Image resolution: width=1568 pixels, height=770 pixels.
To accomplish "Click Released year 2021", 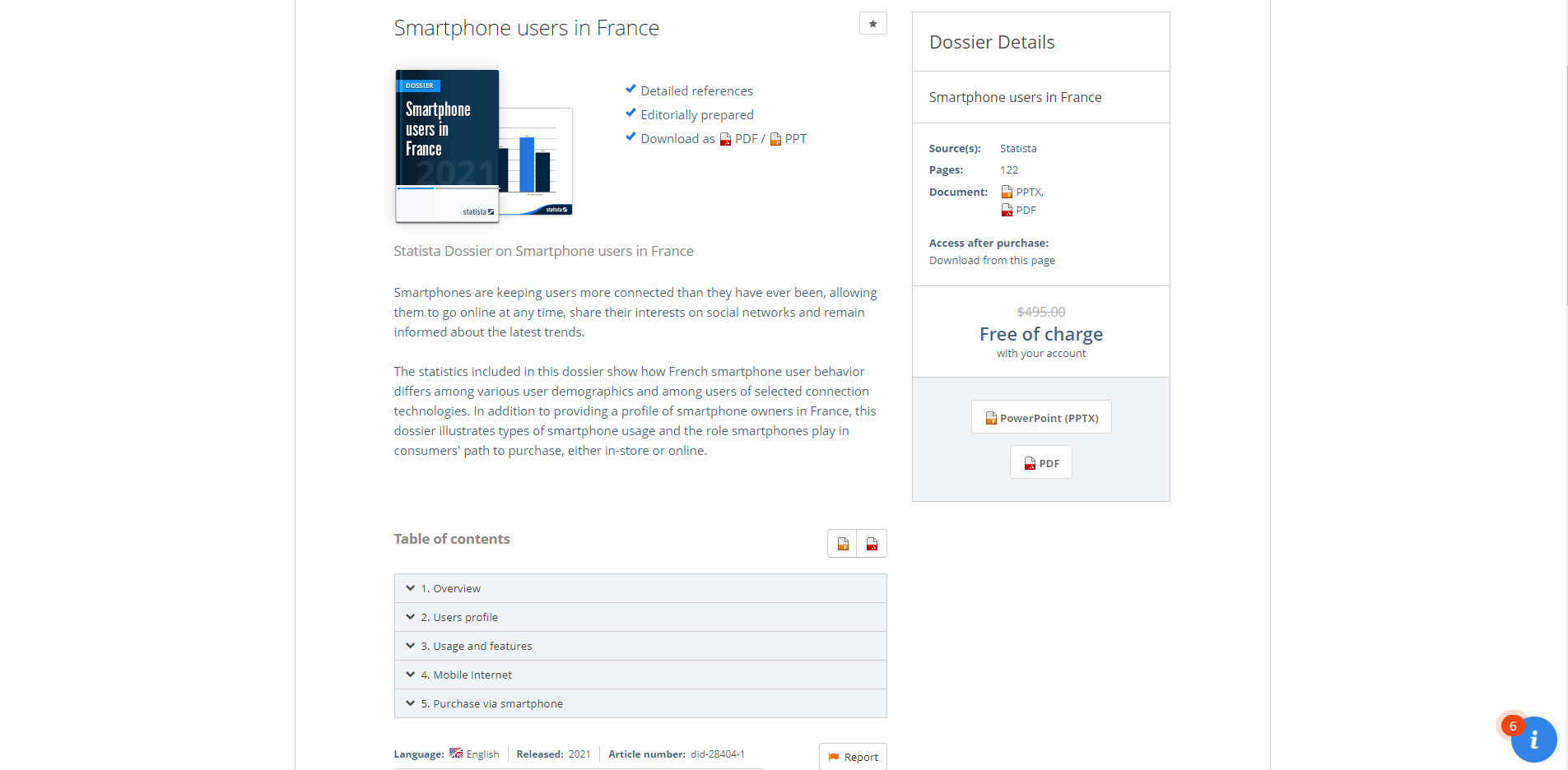I will pyautogui.click(x=579, y=754).
